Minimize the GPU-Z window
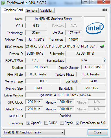Viewport: 111px width, 138px height. point(85,2)
